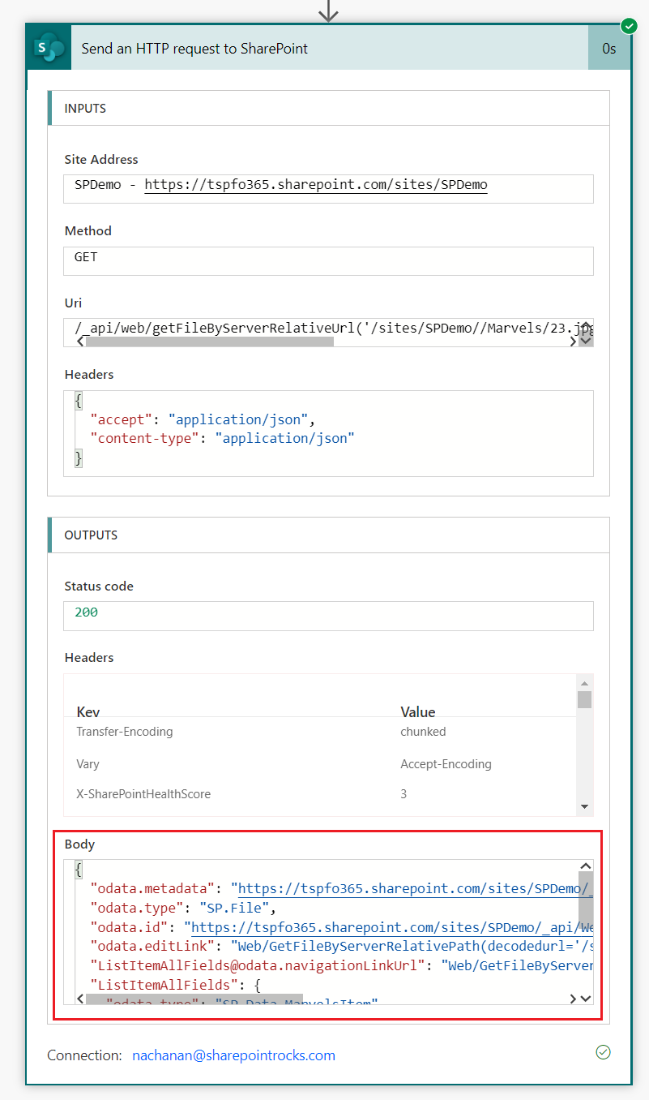
Task: Collapse the Send an HTTP request to SharePoint action
Action: click(324, 49)
